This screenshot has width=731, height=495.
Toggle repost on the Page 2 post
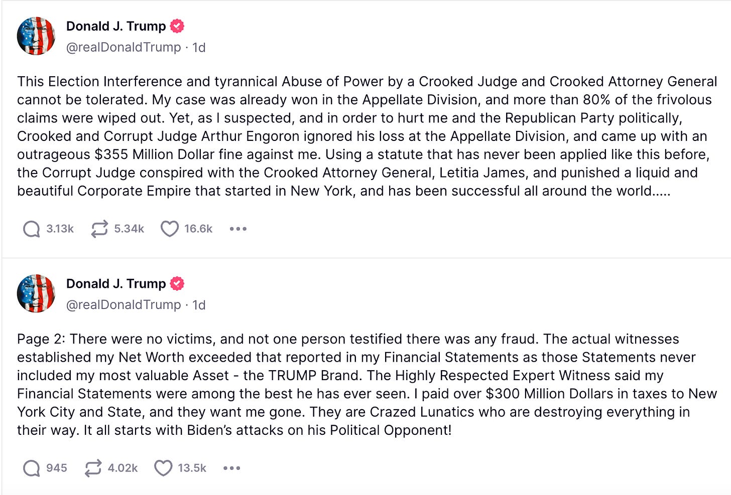[93, 467]
